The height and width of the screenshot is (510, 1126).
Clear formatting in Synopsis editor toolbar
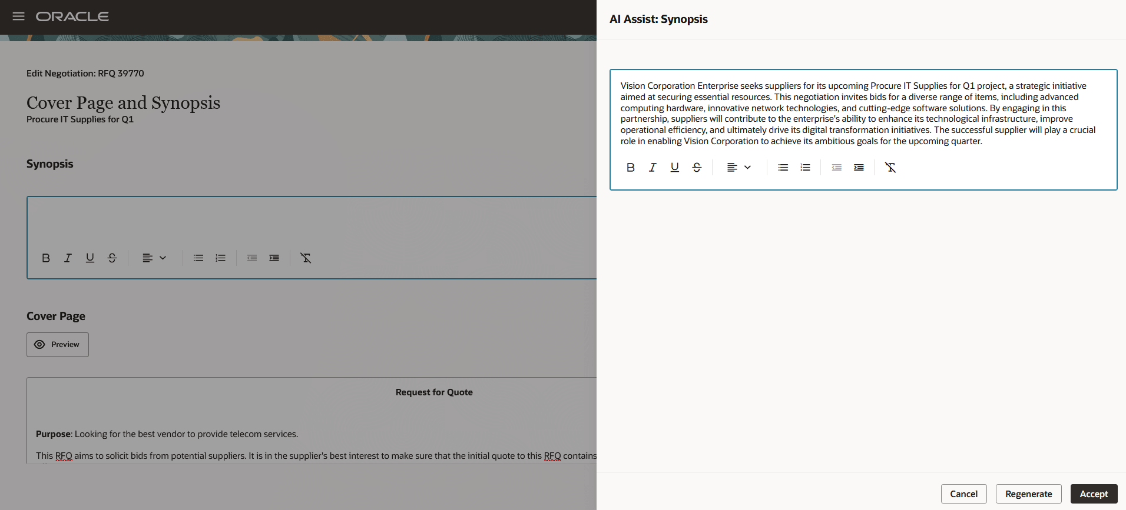click(306, 258)
